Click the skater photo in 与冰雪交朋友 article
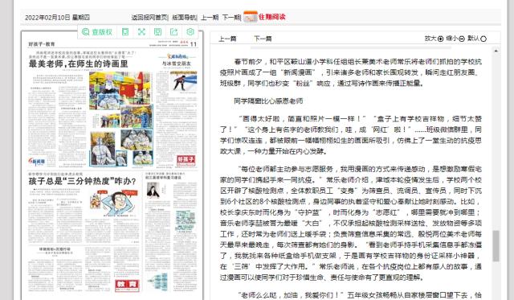Viewport: 514px width, 300px height. coord(183,80)
